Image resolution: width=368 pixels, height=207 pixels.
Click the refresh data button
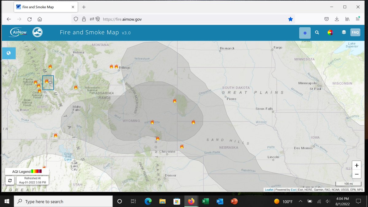point(10,181)
